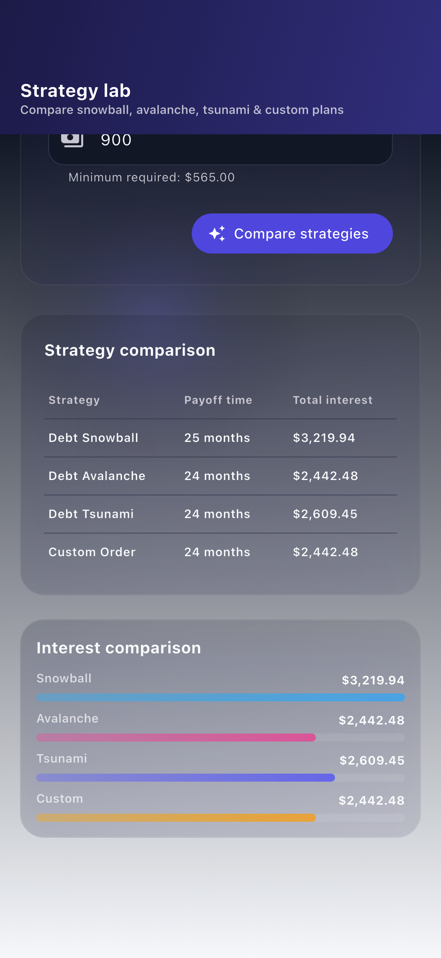441x958 pixels.
Task: Click the pink Avalanche interest bar
Action: coord(176,738)
